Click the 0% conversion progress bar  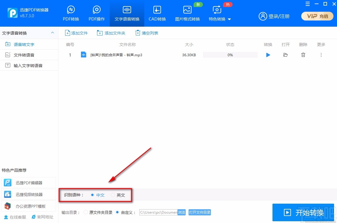tap(230, 55)
